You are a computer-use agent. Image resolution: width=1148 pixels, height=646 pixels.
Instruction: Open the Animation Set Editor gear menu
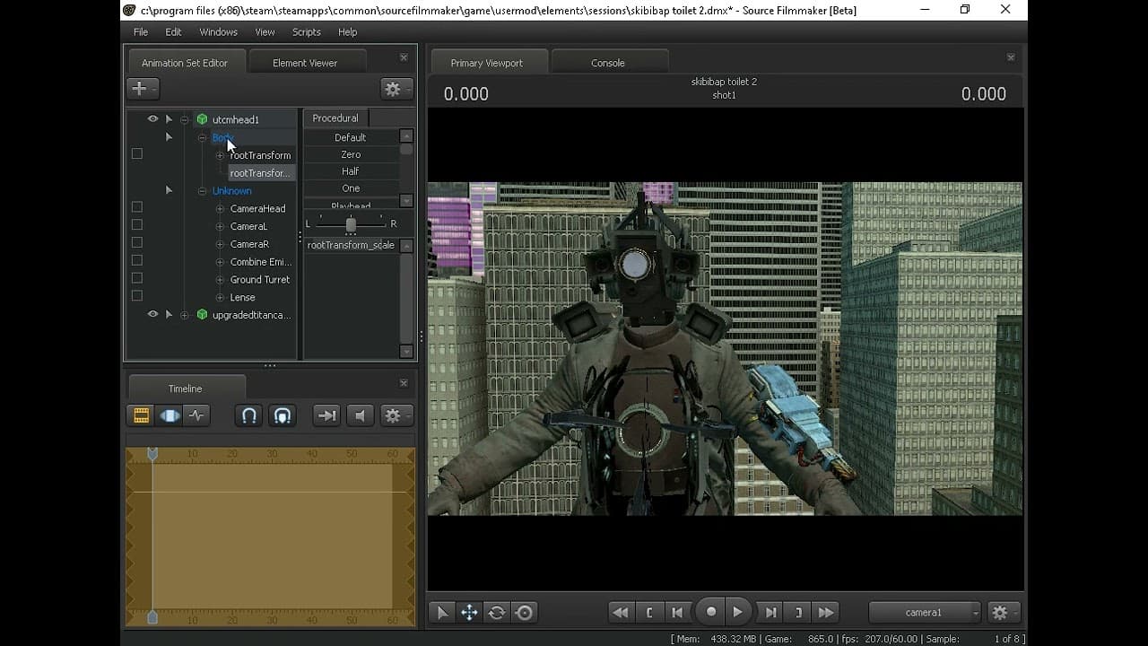click(396, 89)
